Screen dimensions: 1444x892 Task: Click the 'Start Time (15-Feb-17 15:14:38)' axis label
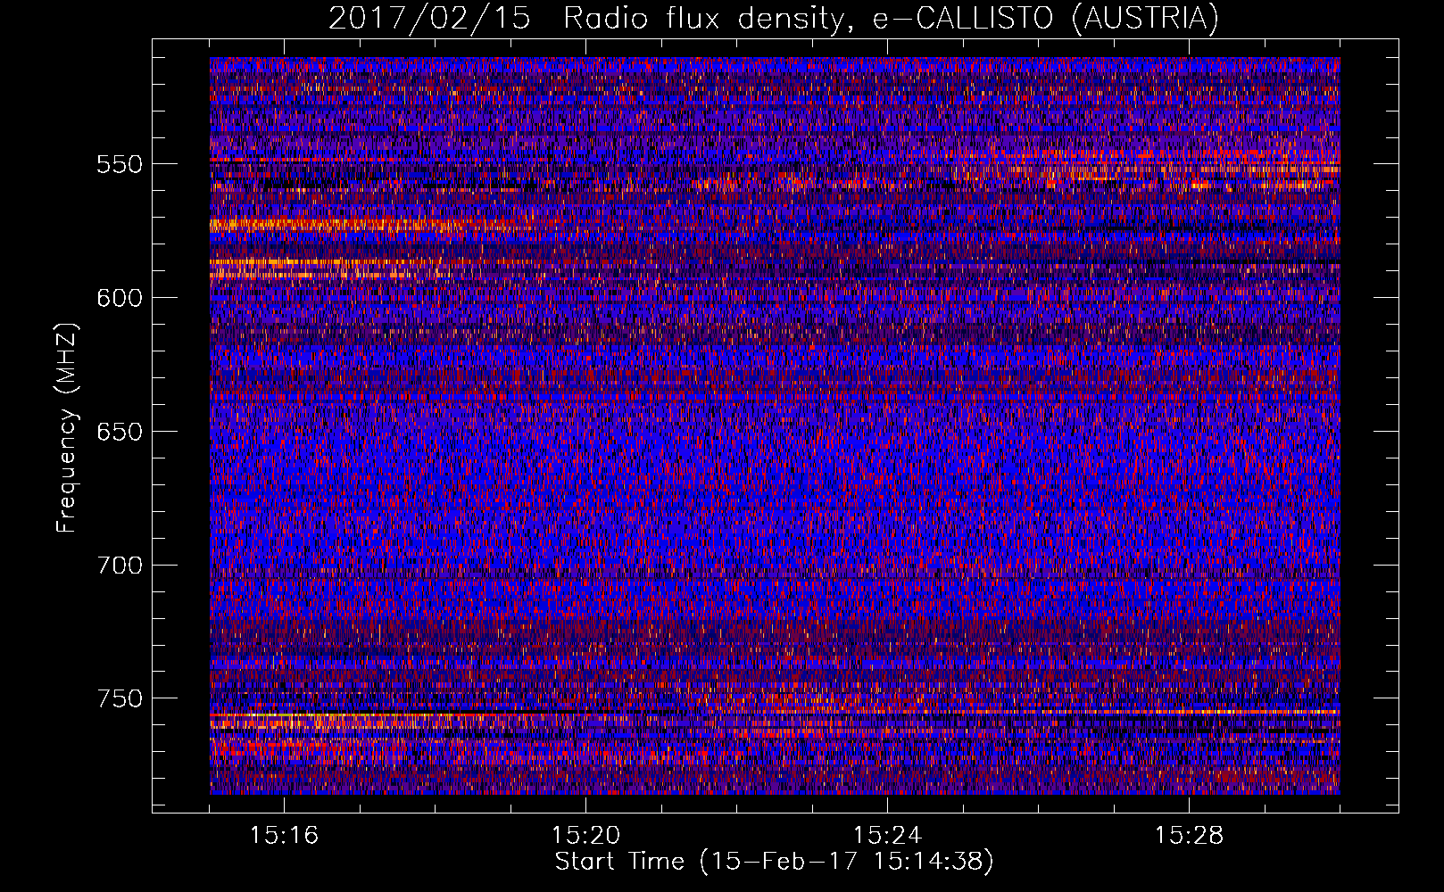point(774,862)
